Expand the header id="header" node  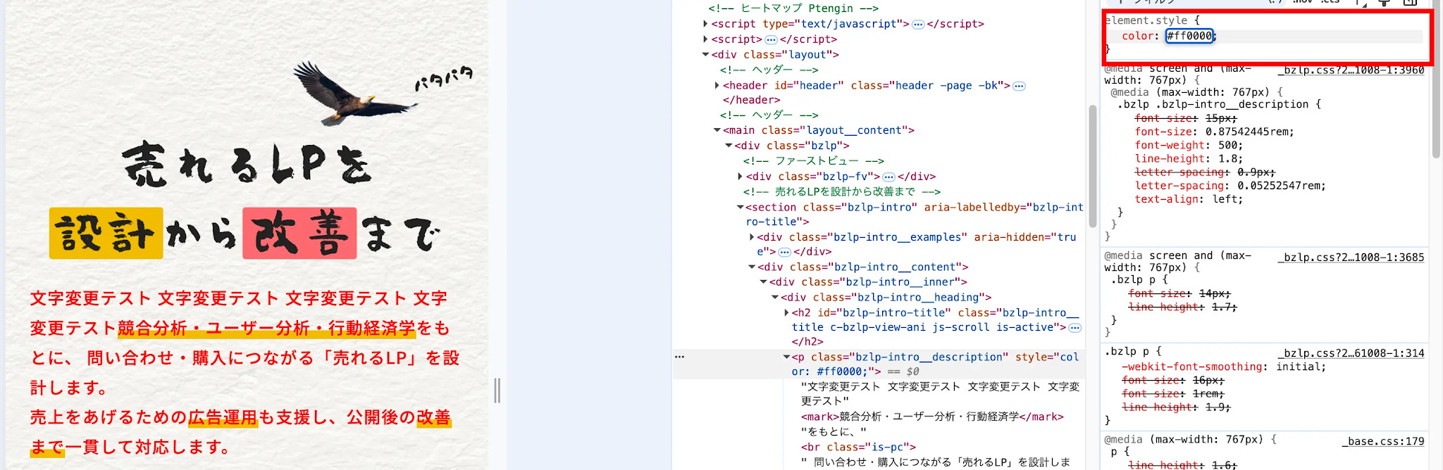pyautogui.click(x=717, y=86)
